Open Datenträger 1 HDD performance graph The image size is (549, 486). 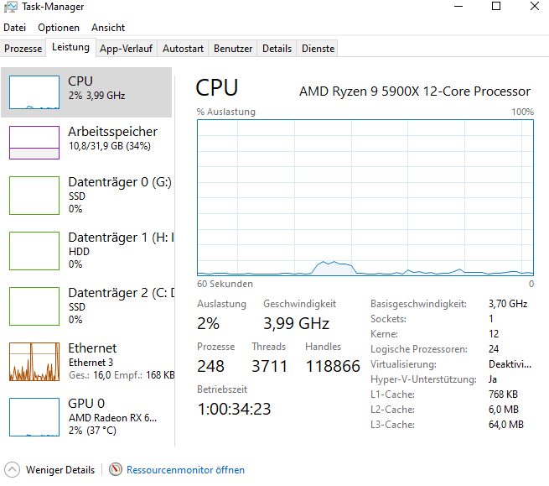(34, 250)
